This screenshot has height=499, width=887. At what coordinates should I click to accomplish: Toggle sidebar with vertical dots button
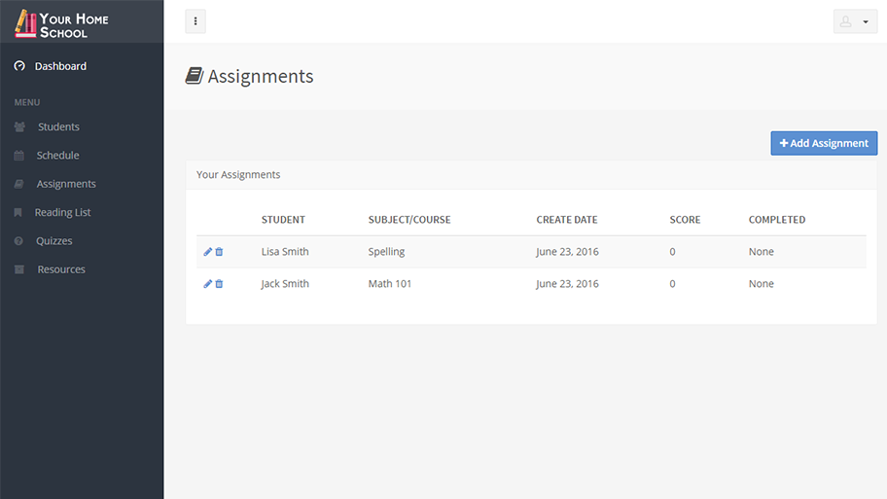(195, 21)
